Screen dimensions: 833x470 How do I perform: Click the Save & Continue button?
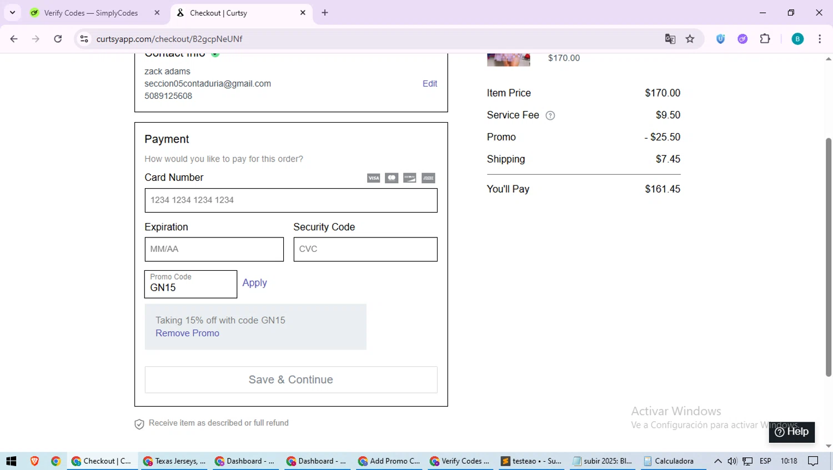[x=291, y=380]
